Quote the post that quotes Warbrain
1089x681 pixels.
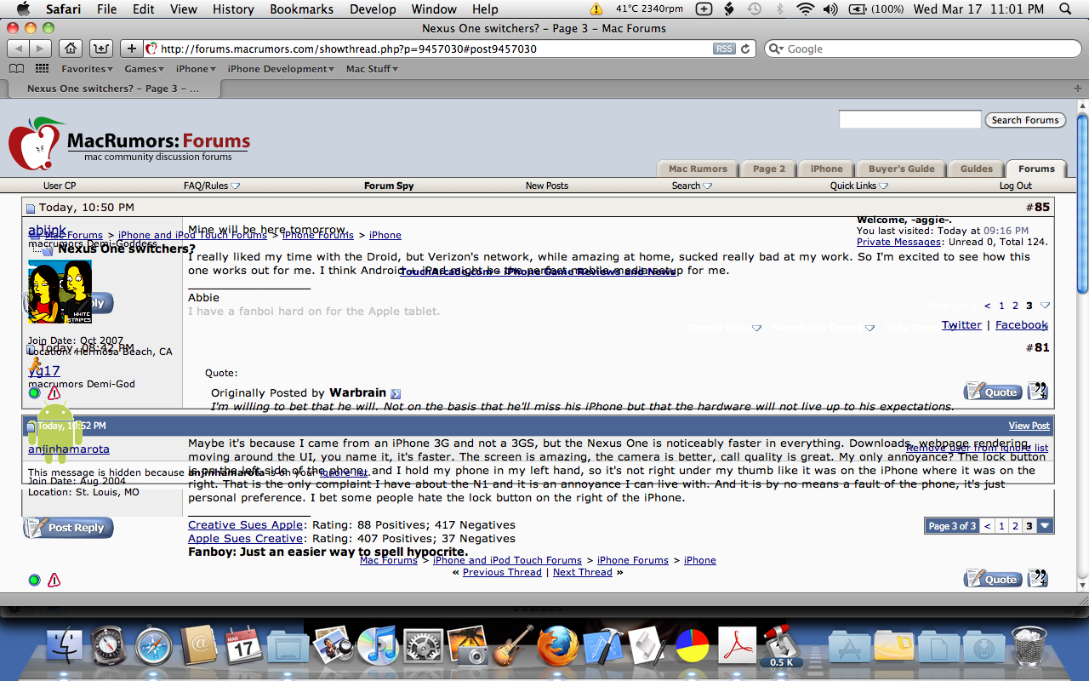(x=993, y=392)
